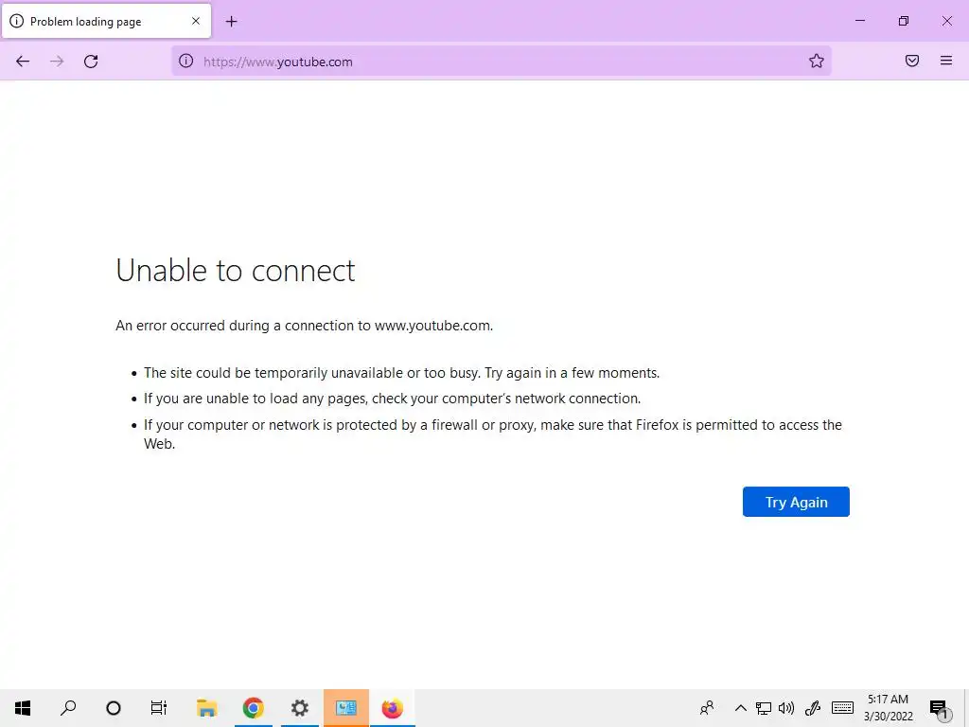Go back with the back arrow
The image size is (969, 727).
(x=23, y=62)
